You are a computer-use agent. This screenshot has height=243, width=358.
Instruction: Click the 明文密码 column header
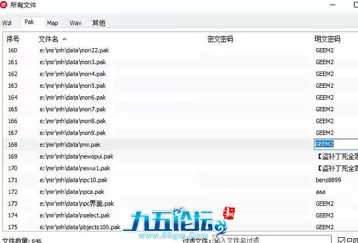[x=328, y=40]
